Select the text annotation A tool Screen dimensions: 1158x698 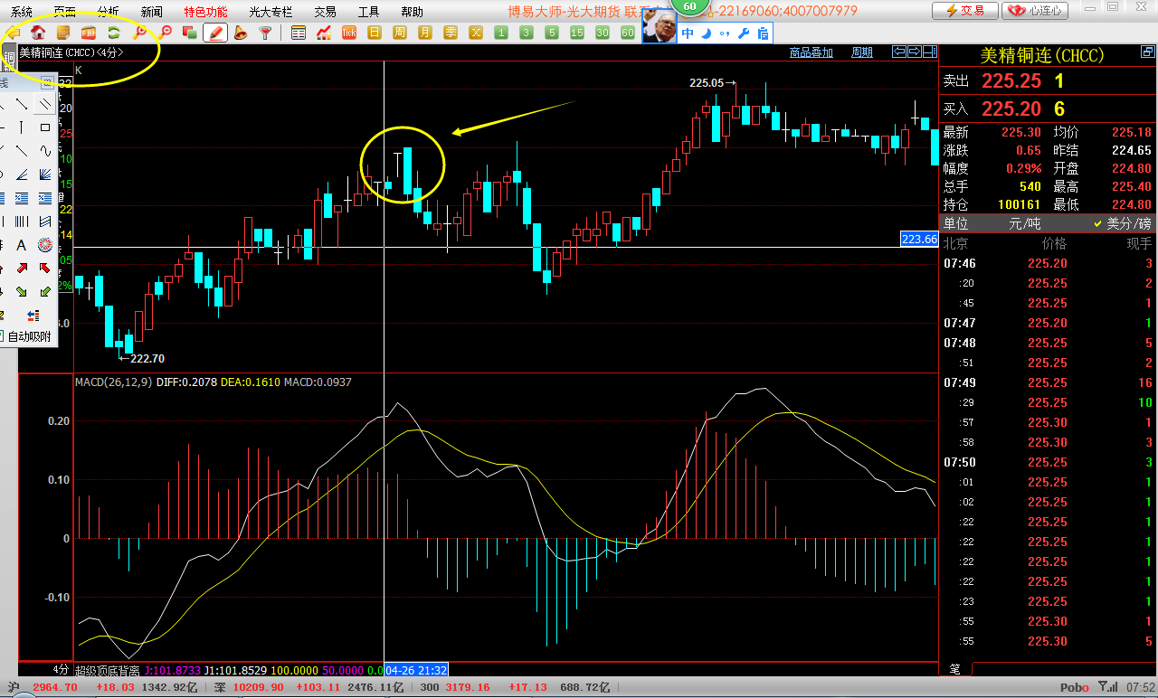point(20,245)
